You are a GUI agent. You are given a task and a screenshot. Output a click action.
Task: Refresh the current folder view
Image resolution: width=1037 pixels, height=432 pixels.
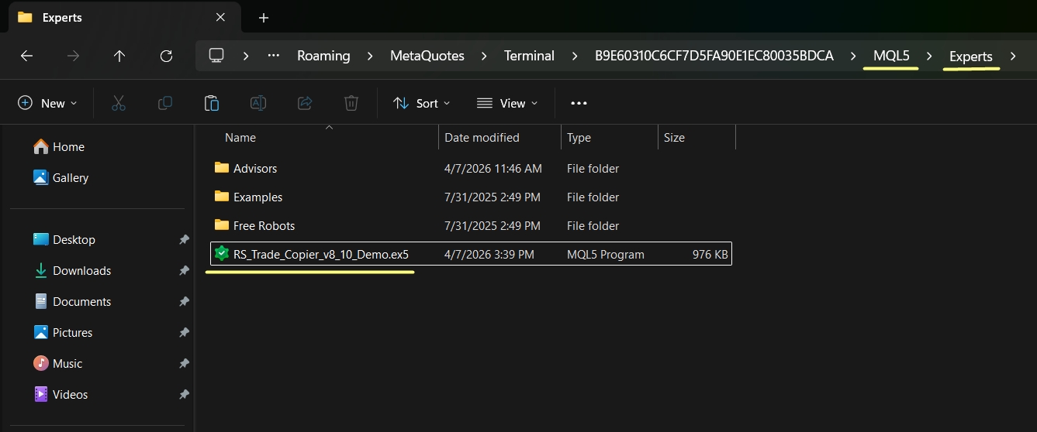click(x=166, y=56)
